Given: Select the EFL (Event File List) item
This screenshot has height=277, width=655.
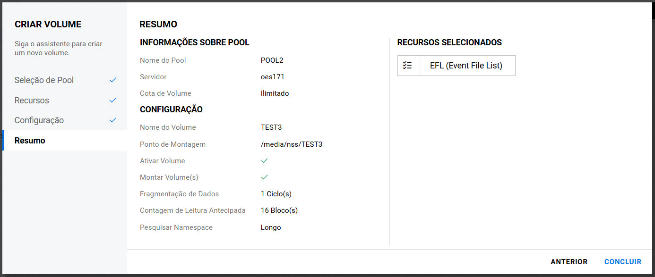Looking at the screenshot, I should click(466, 66).
